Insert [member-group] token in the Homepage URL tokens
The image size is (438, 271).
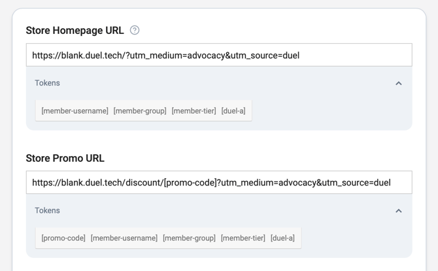point(140,111)
